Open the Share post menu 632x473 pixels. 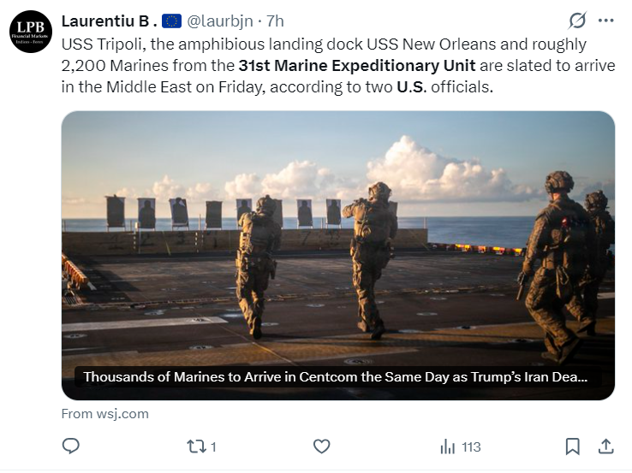tap(605, 446)
